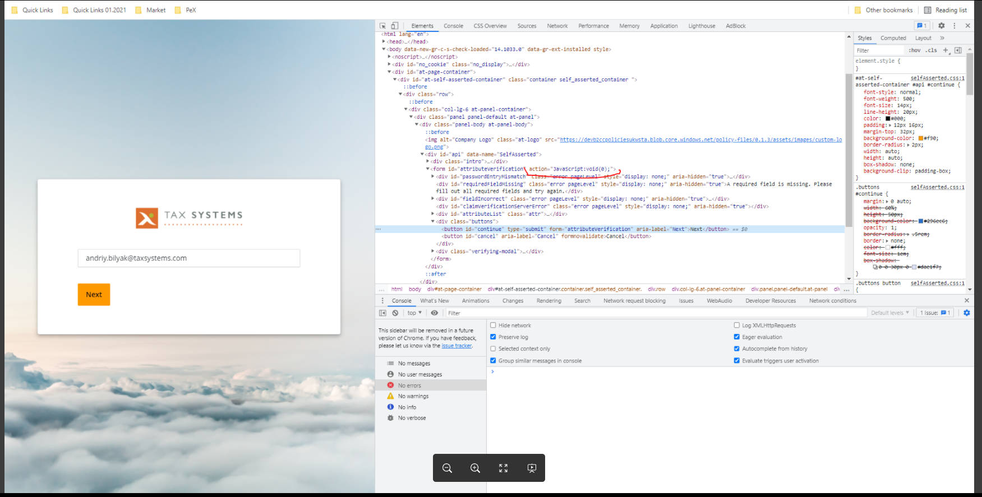
Task: Filter console by No info row
Action: click(x=431, y=407)
